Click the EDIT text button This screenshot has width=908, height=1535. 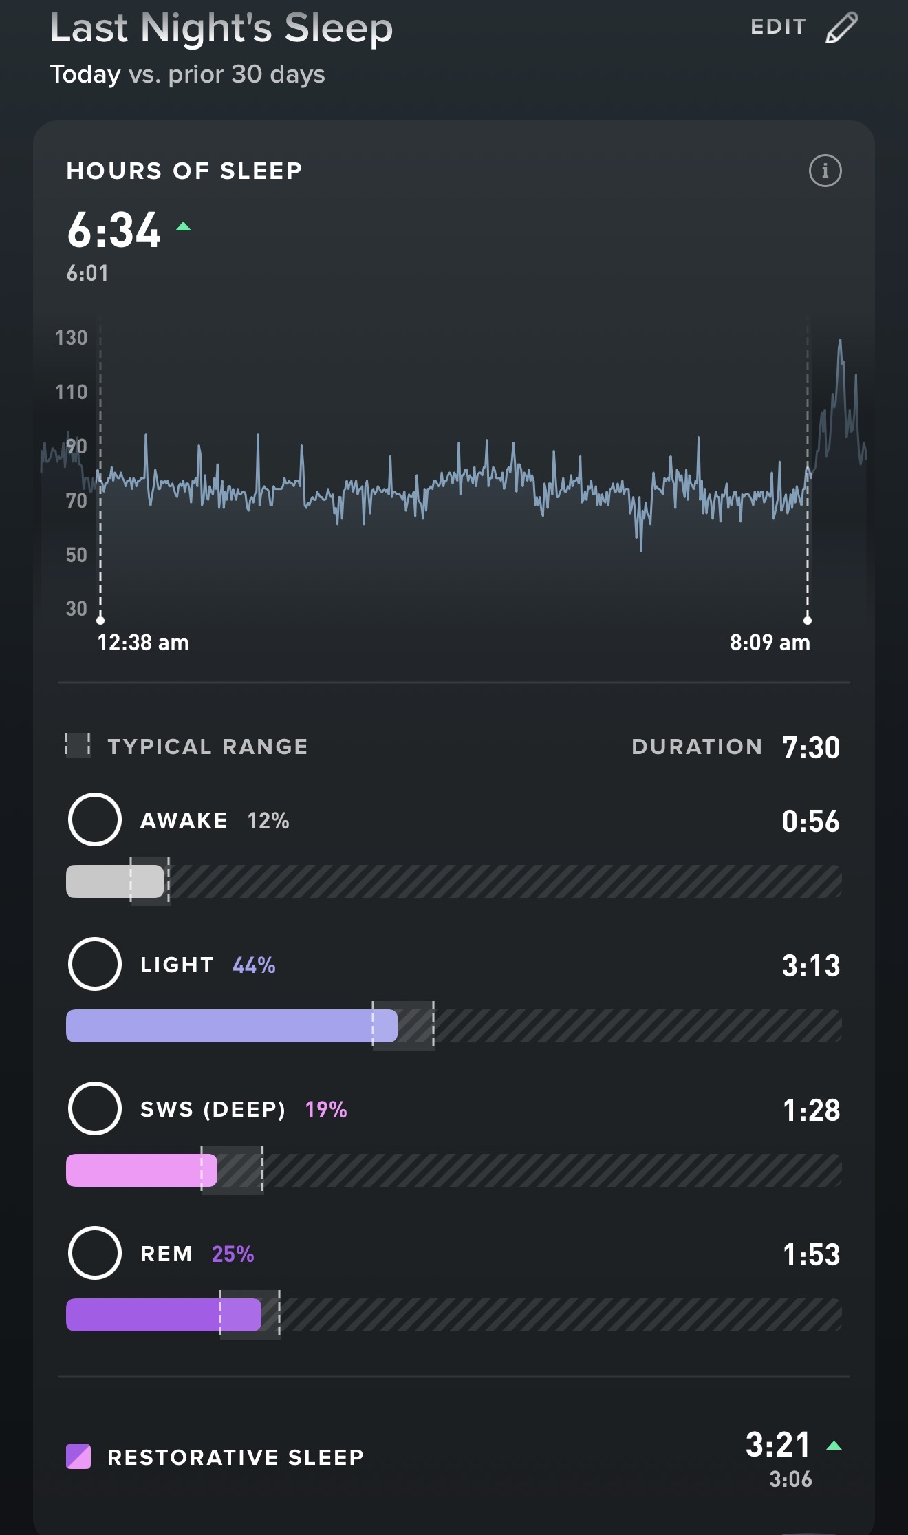[x=778, y=27]
